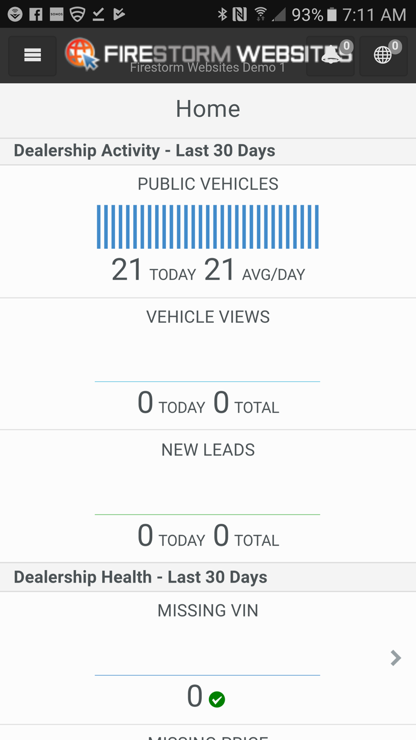
Task: Tap the Facebook notification icon
Action: click(x=36, y=15)
